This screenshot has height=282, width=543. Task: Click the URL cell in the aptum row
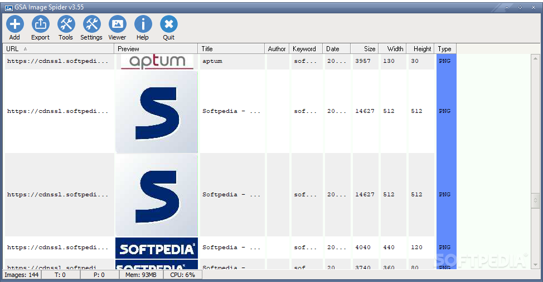59,62
